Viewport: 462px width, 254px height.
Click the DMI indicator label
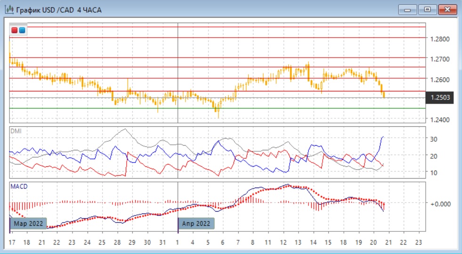[x=16, y=131]
